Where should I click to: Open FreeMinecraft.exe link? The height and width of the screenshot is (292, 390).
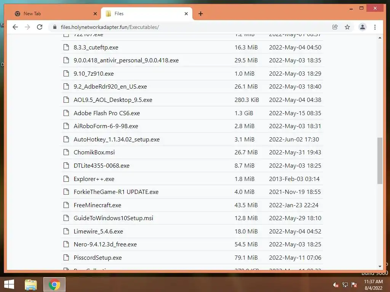97,205
